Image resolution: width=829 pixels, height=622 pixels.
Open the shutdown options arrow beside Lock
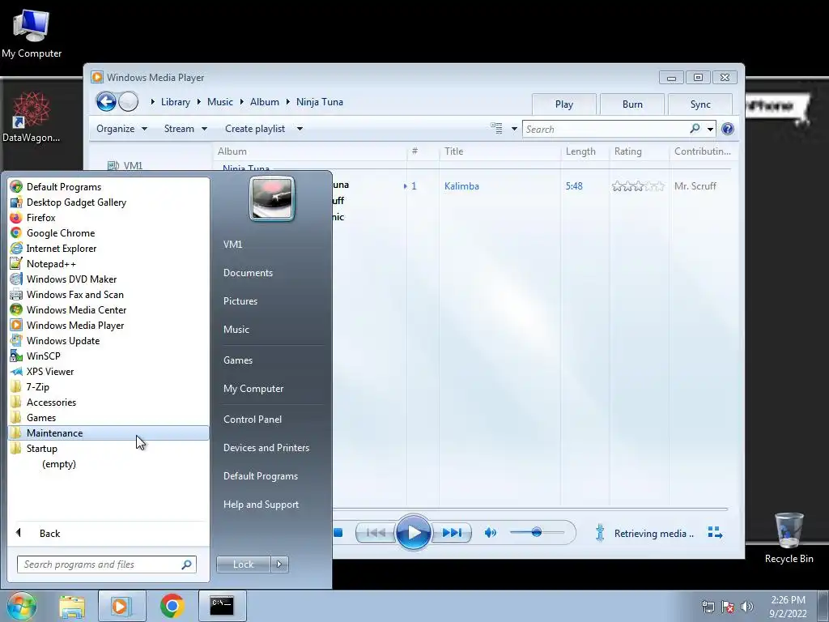pos(279,564)
